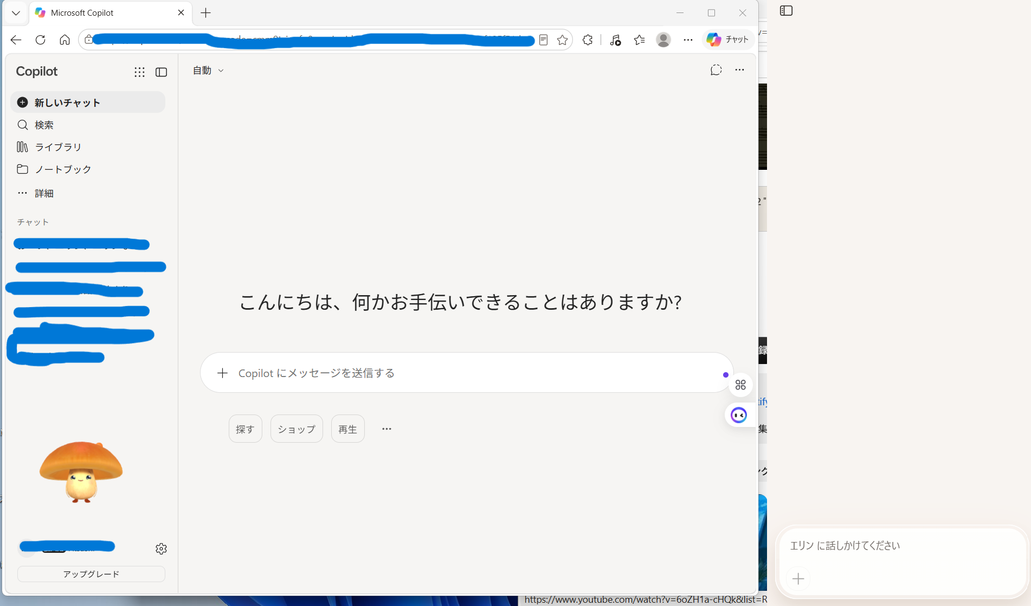Open the Copilot apps grid icon
This screenshot has height=606, width=1031.
pos(139,72)
